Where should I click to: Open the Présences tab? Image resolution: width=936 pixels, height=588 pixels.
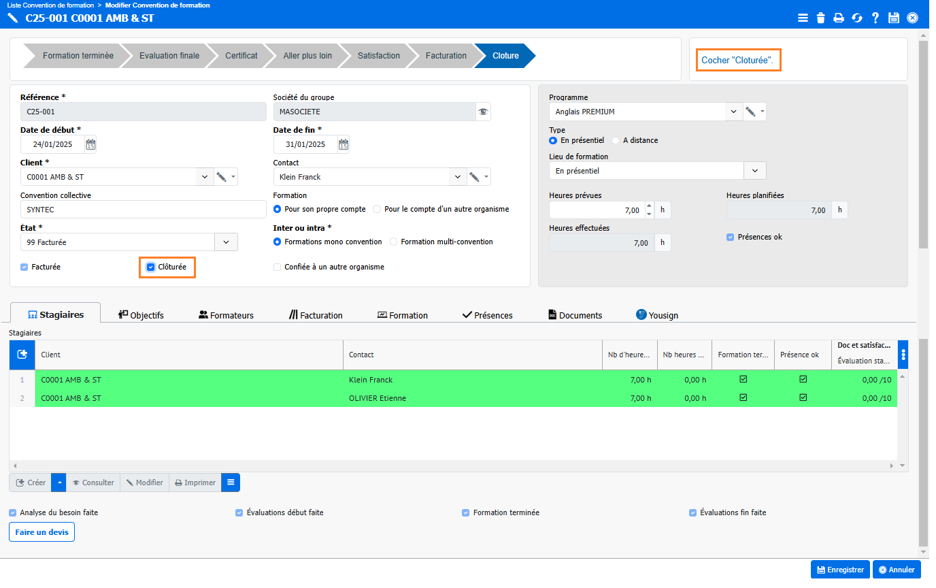click(x=487, y=315)
